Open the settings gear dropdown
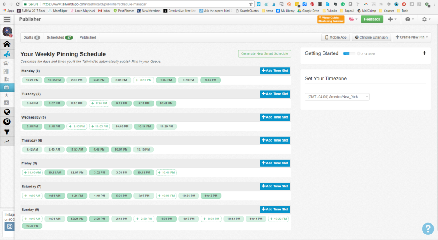The image size is (438, 240). point(426,19)
